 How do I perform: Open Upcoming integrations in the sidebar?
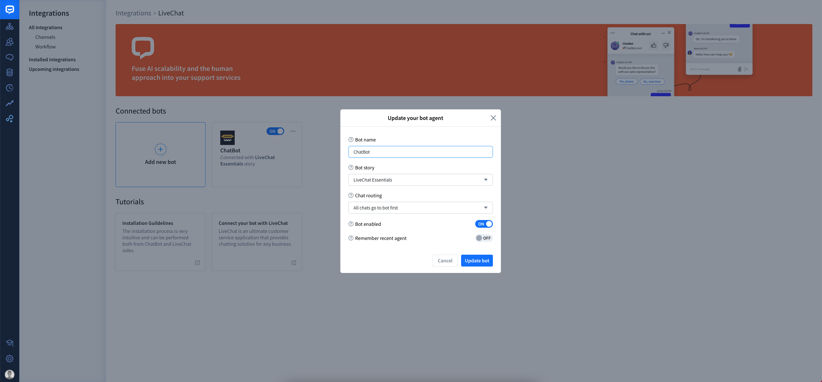coord(54,69)
